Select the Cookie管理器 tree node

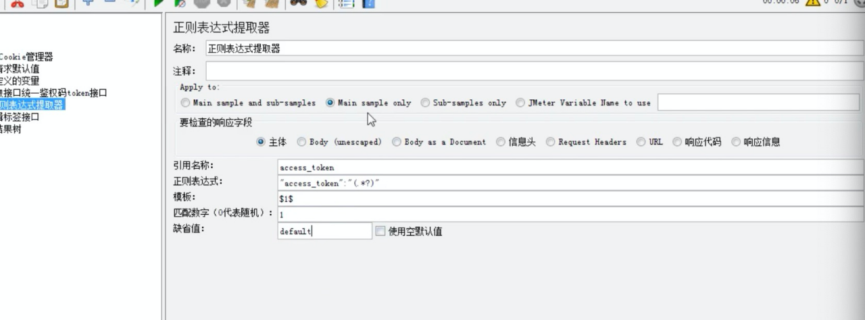pos(26,57)
